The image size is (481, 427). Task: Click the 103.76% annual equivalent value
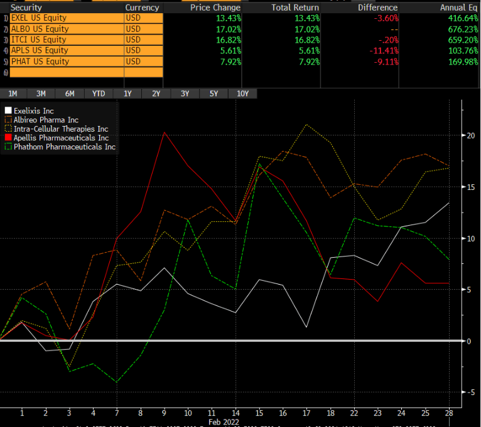463,51
